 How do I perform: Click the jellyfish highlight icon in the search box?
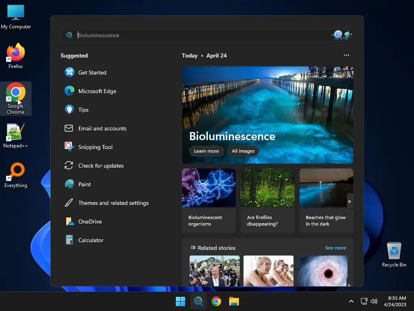(x=342, y=35)
